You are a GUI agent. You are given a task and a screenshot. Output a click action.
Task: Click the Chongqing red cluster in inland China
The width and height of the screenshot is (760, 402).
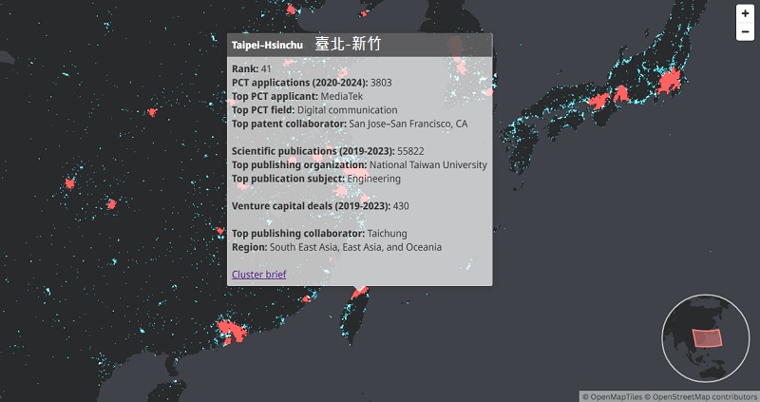[x=111, y=203]
